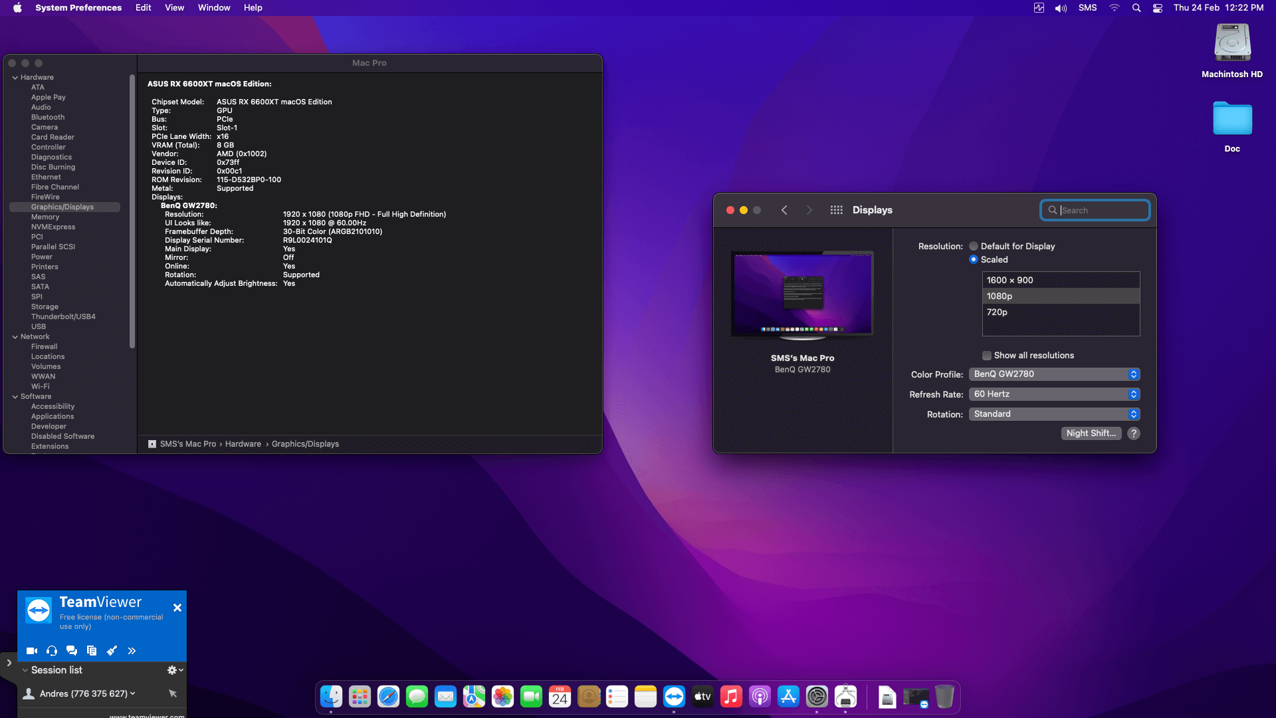Viewport: 1276px width, 718px height.
Task: Enable Show all resolutions checkbox
Action: [987, 356]
